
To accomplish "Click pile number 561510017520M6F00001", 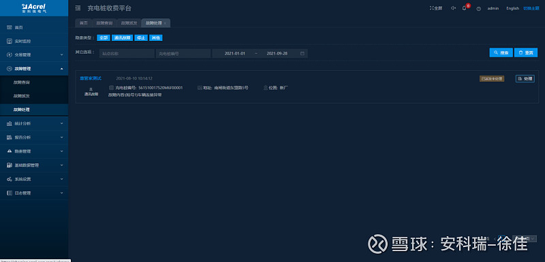I will pyautogui.click(x=161, y=88).
